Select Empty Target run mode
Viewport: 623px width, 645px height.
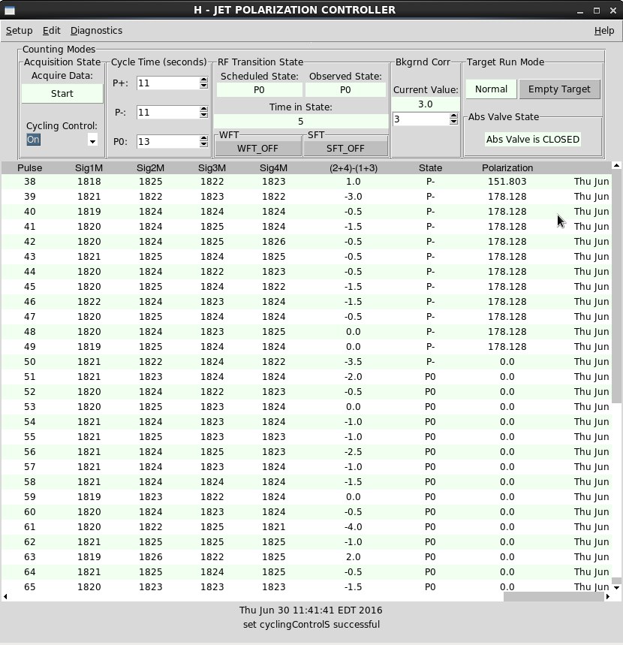tap(559, 89)
